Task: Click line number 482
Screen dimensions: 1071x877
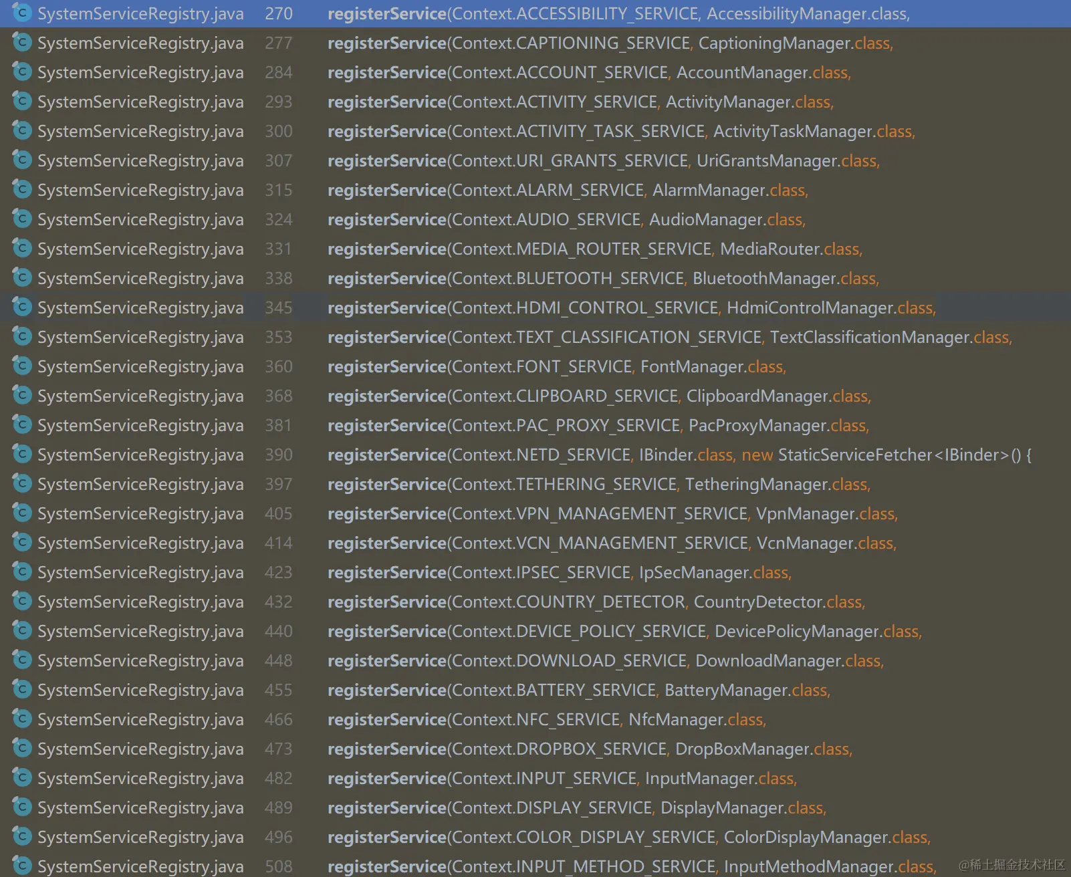Action: (x=278, y=779)
